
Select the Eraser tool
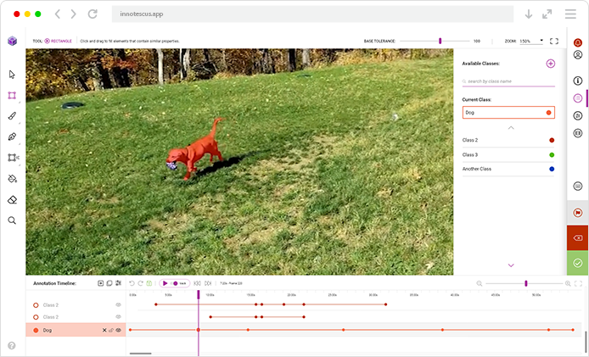pyautogui.click(x=12, y=199)
